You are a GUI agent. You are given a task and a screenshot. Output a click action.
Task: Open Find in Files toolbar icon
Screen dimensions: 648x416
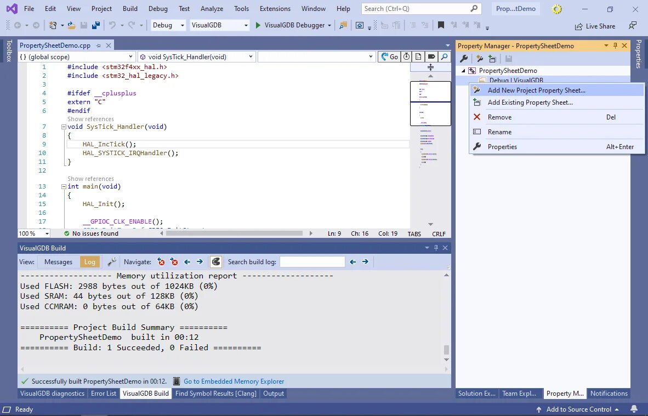[343, 25]
